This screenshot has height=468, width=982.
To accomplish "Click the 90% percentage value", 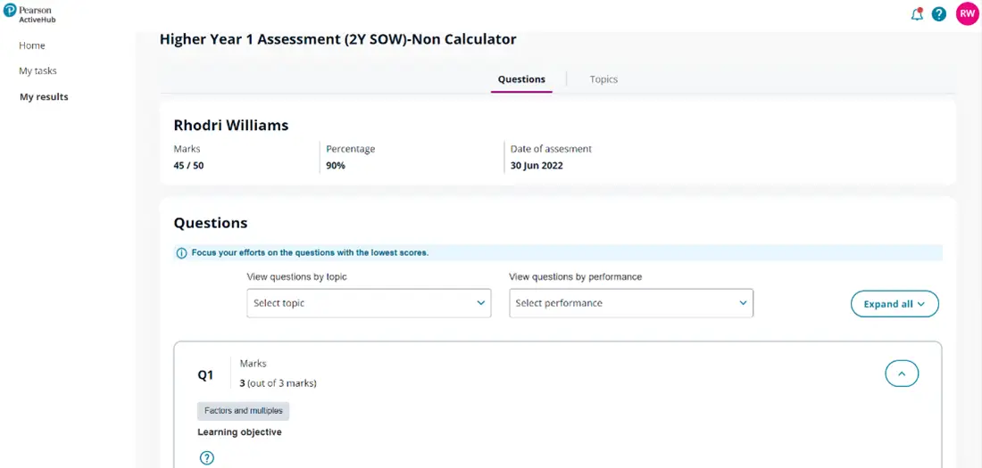I will pyautogui.click(x=336, y=166).
